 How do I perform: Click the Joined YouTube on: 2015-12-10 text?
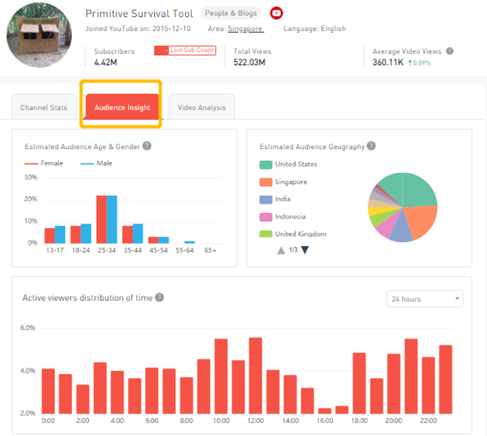pos(138,29)
